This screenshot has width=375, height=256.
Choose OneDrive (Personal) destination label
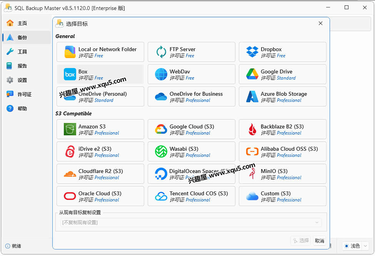(x=102, y=94)
